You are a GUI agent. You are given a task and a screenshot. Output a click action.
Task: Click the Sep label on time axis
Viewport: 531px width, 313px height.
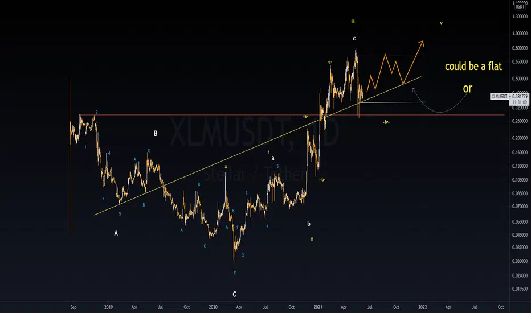click(73, 307)
